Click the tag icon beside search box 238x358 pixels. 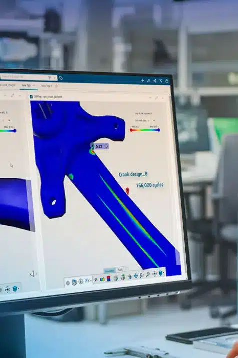(61, 78)
